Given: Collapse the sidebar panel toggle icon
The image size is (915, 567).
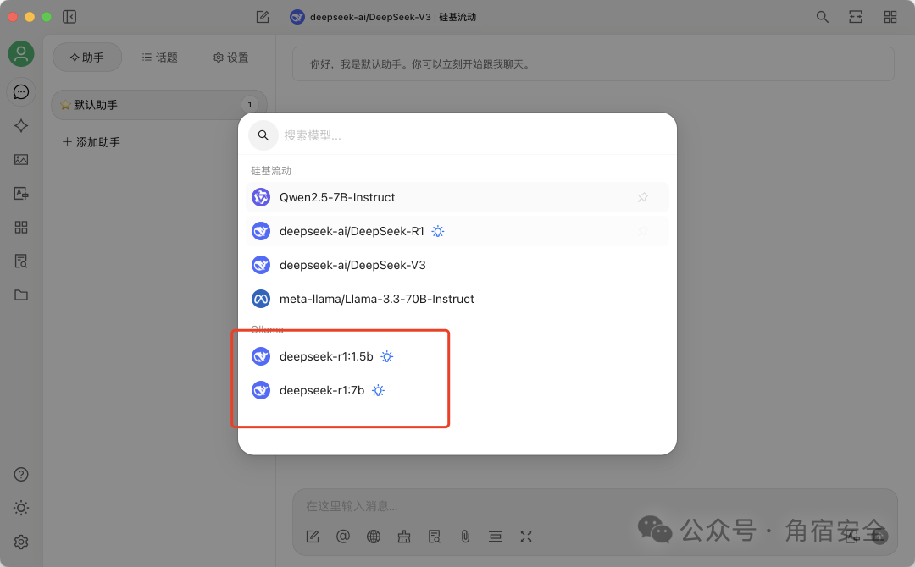Looking at the screenshot, I should coord(69,17).
